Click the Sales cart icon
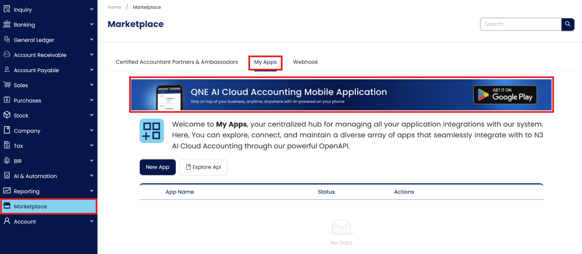This screenshot has height=254, width=582. [7, 85]
